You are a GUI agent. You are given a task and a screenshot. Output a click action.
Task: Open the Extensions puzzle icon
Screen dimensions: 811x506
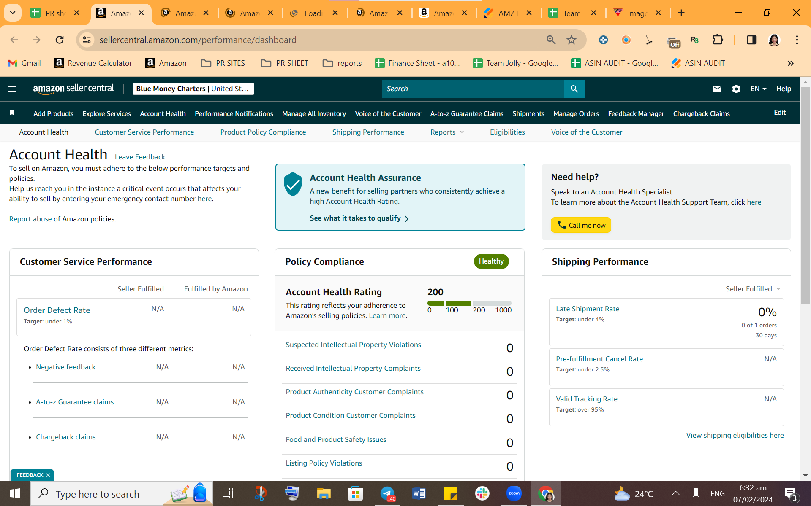point(718,40)
